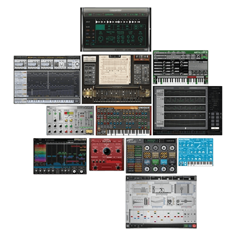Click the large center knob on WOW filter
This screenshot has height=236, width=236.
(x=107, y=151)
